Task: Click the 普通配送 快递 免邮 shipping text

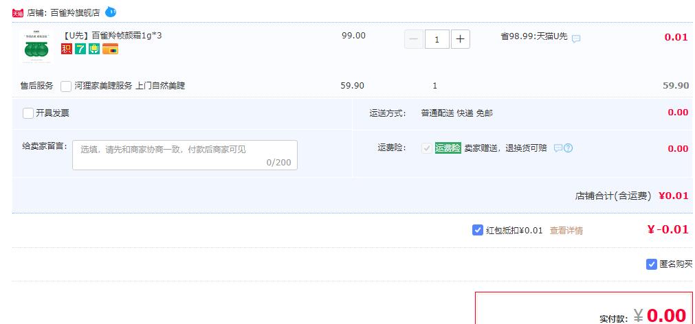Action: (x=456, y=113)
